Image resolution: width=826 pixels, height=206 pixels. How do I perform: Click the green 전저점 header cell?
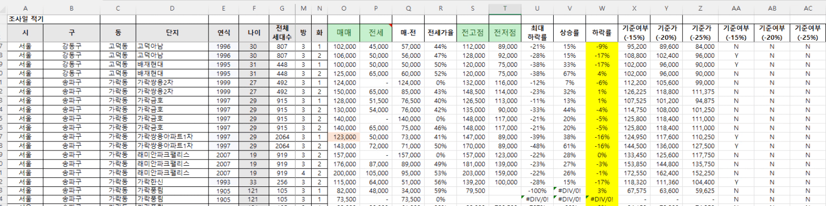point(504,32)
